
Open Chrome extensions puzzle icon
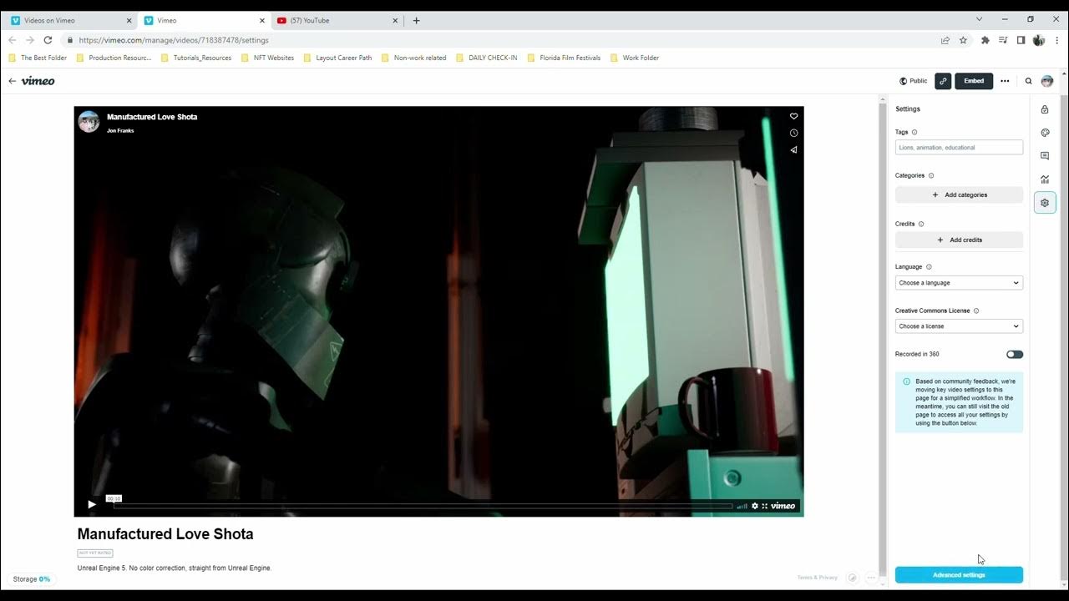click(985, 40)
